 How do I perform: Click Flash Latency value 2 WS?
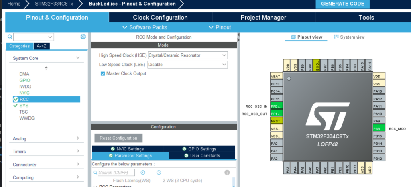183,181
